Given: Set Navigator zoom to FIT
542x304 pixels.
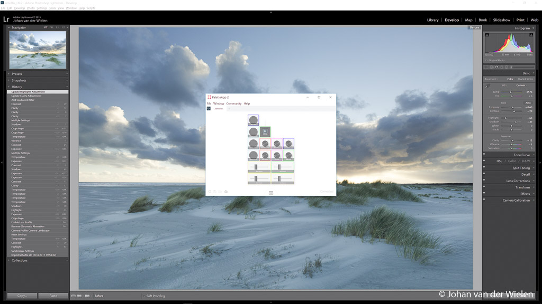Looking at the screenshot, I should (x=46, y=27).
